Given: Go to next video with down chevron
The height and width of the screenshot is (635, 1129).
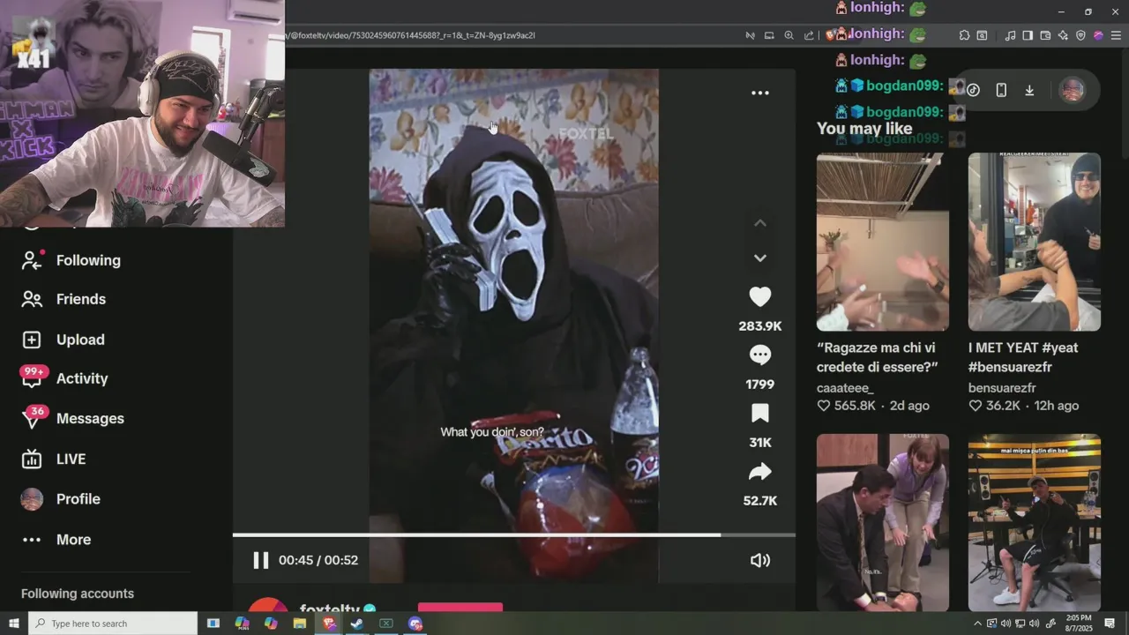Looking at the screenshot, I should tap(759, 258).
